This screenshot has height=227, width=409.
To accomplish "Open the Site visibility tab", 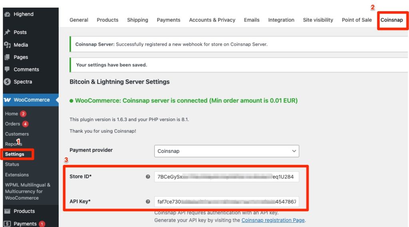I will click(x=318, y=20).
